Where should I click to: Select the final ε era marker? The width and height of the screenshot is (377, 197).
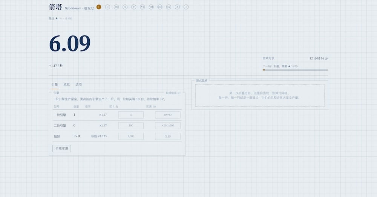(x=186, y=7)
